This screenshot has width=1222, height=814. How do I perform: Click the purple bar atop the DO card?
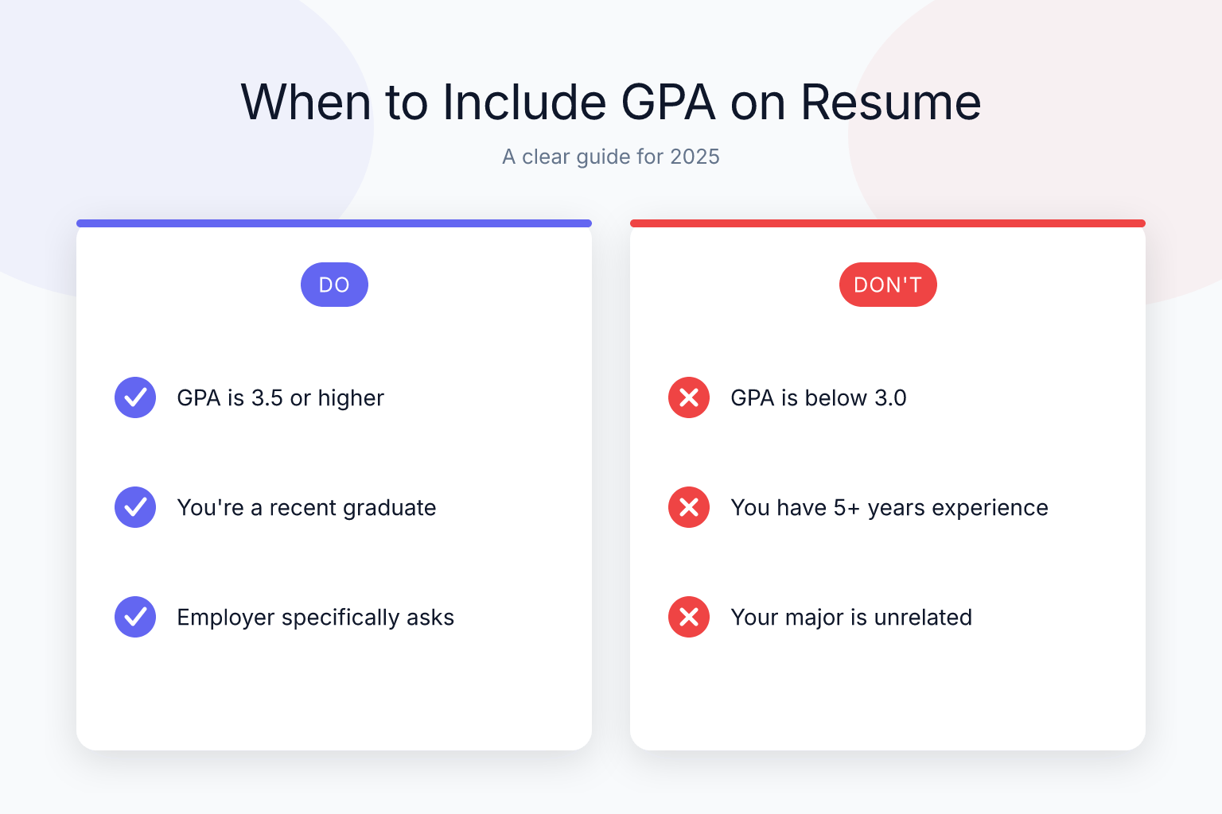point(334,223)
